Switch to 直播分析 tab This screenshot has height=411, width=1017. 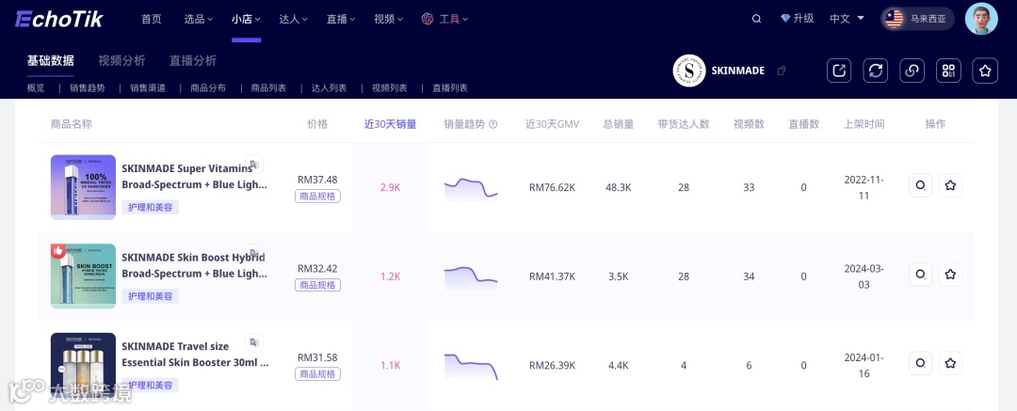click(193, 61)
